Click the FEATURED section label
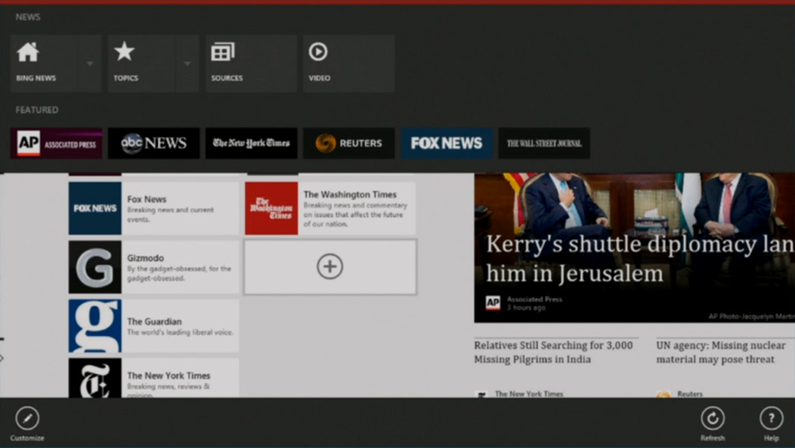This screenshot has width=795, height=448. [36, 110]
